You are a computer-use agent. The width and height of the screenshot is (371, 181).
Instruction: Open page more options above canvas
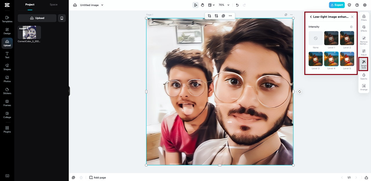click(x=291, y=15)
